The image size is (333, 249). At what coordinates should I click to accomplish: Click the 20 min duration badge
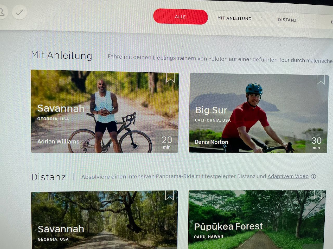coord(167,142)
